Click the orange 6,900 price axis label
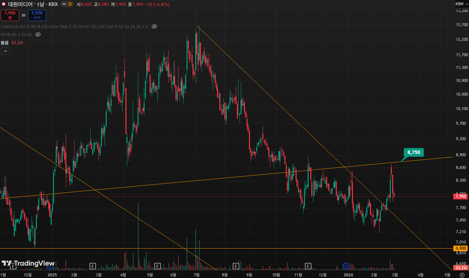 point(461,248)
